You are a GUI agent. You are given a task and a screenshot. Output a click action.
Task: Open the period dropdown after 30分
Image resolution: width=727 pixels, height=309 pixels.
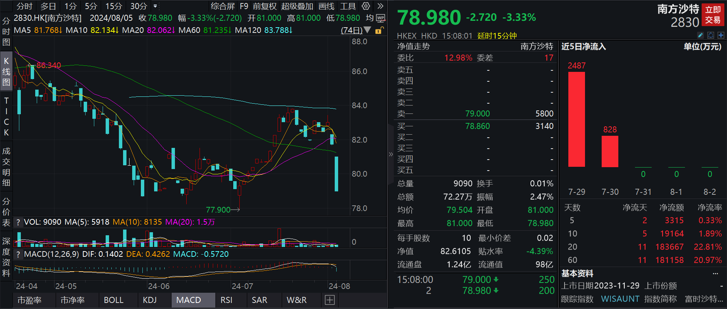[155, 6]
